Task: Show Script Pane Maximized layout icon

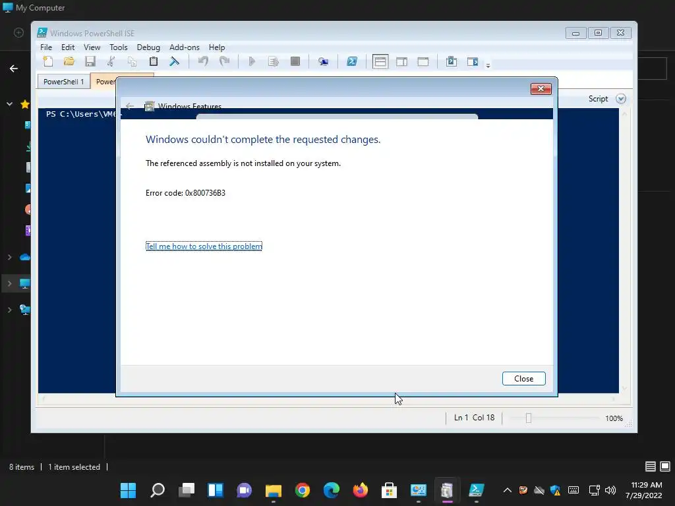Action: coord(423,61)
